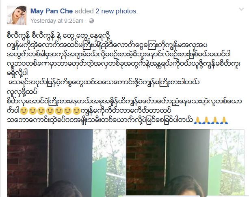Viewport: 249px width, 197px height.
Task: Click the second praying hands emoji
Action: [207, 120]
